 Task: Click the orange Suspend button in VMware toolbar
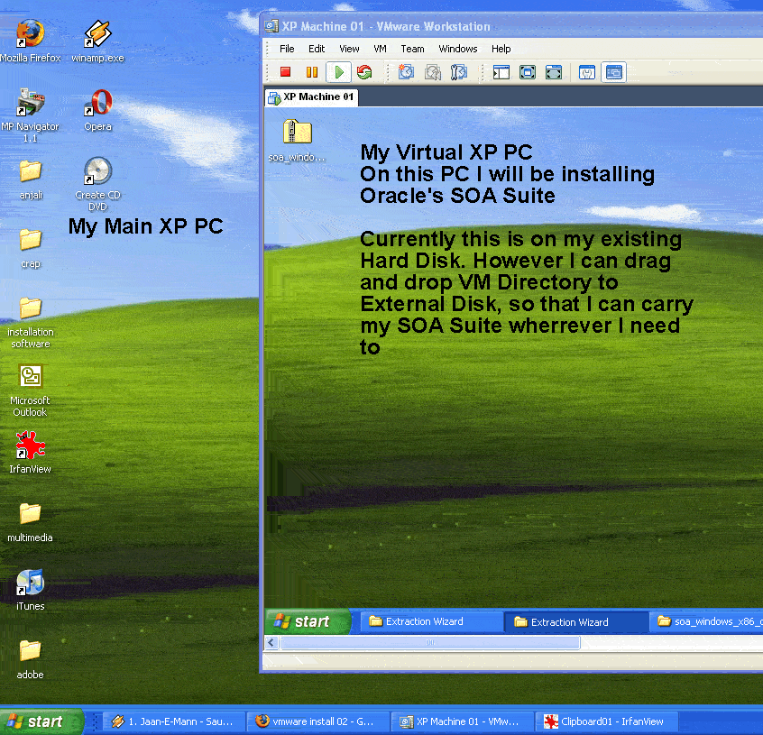coord(312,72)
